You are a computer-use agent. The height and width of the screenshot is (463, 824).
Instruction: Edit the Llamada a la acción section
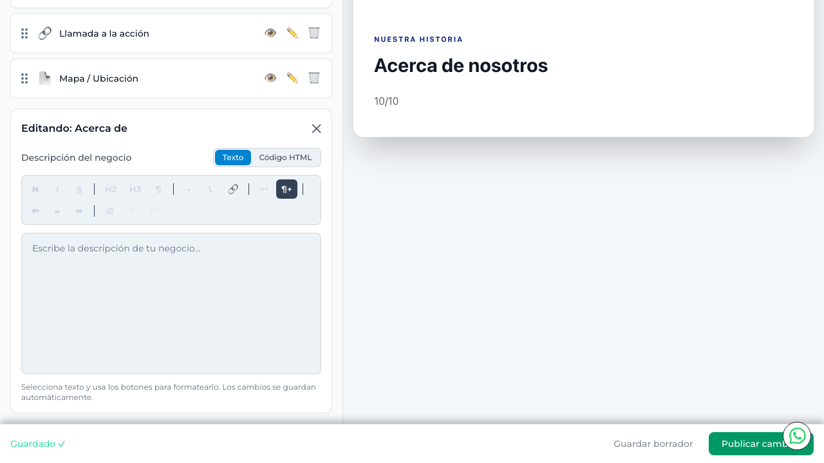292,33
